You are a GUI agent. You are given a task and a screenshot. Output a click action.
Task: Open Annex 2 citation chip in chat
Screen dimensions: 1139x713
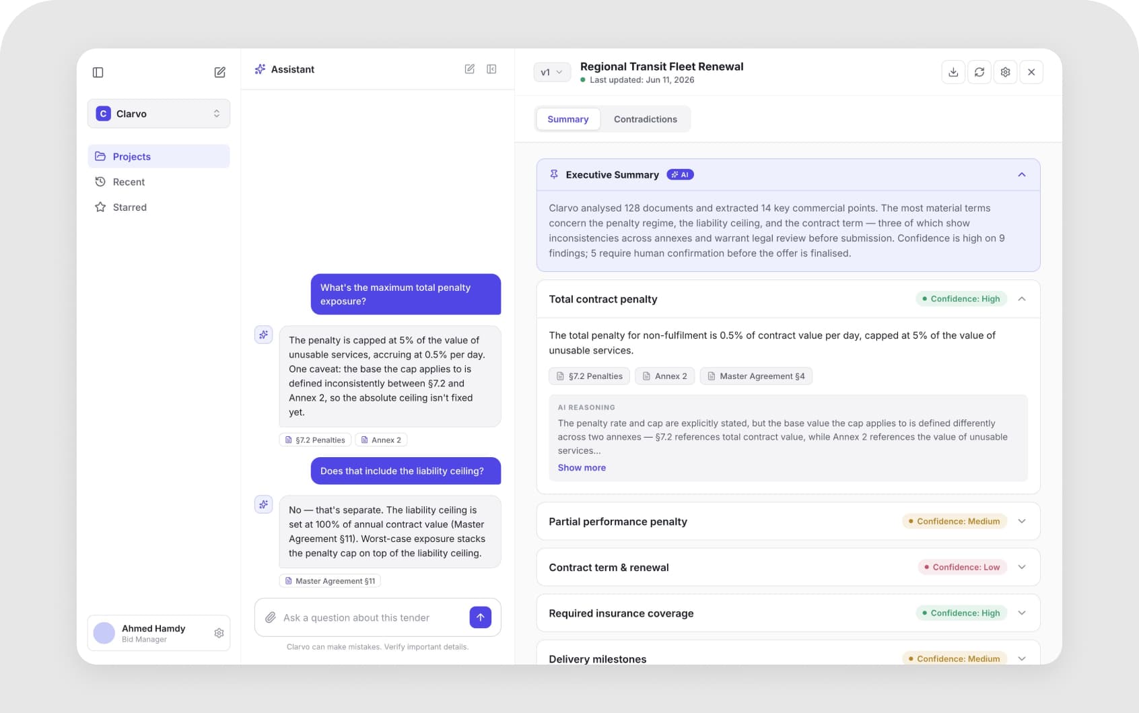coord(381,440)
